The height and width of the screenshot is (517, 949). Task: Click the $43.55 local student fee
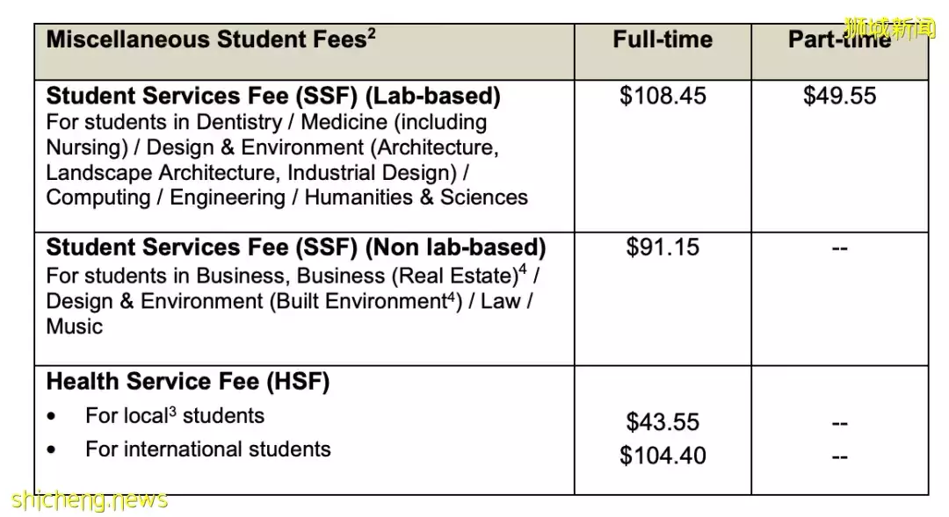(x=663, y=422)
